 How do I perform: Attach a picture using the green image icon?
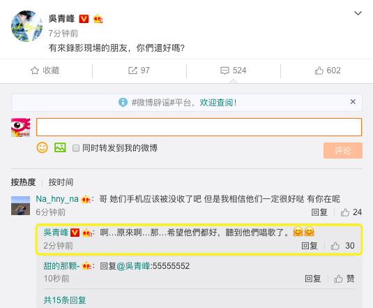60,147
